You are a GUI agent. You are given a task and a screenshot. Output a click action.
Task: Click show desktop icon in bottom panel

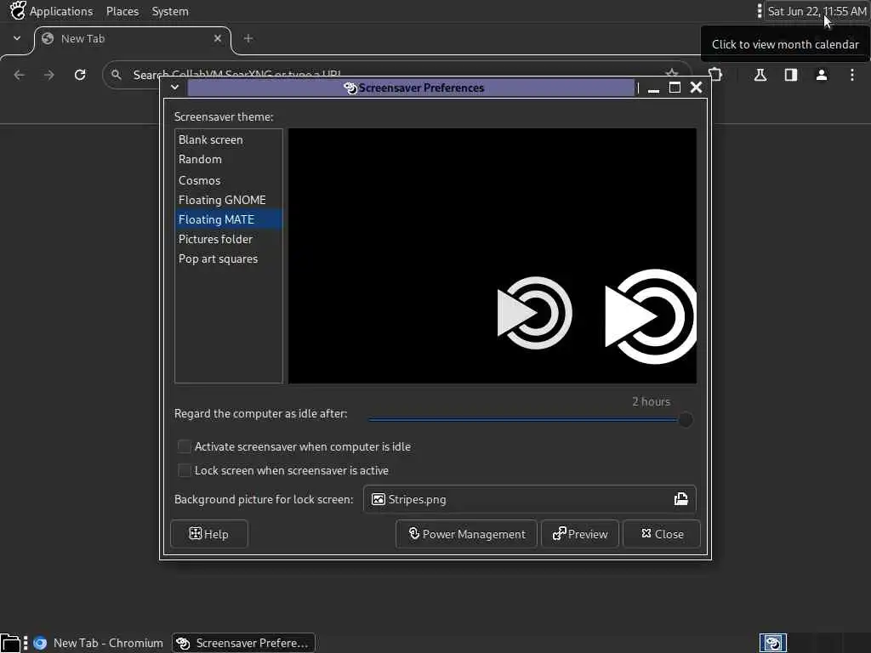(10, 643)
